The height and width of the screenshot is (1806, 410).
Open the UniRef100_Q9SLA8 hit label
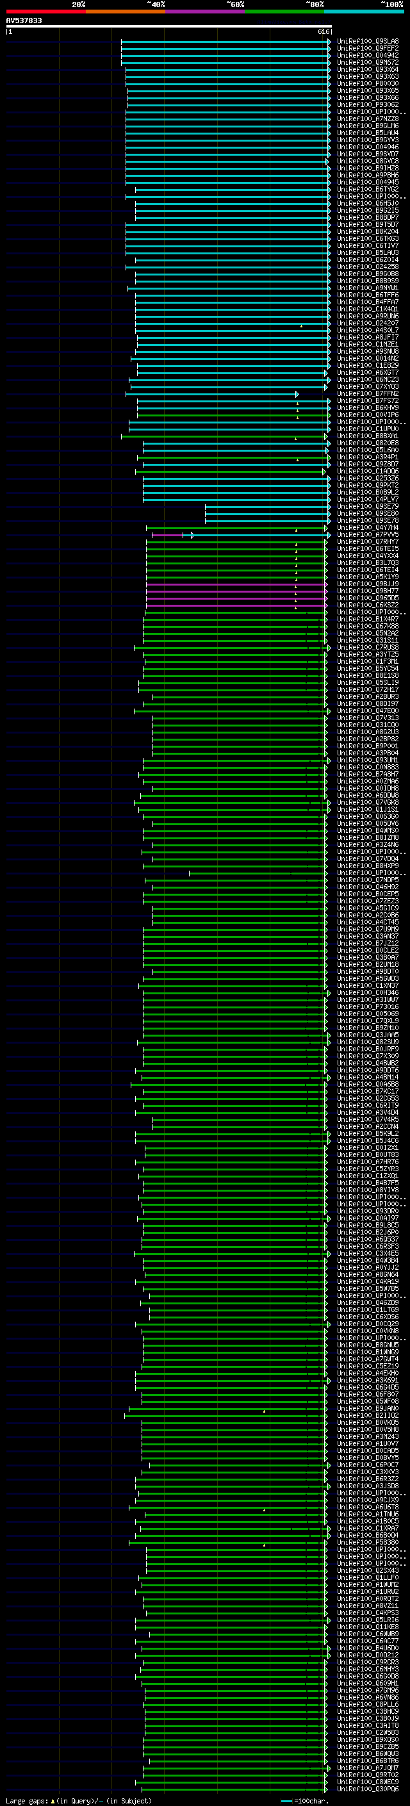point(368,42)
